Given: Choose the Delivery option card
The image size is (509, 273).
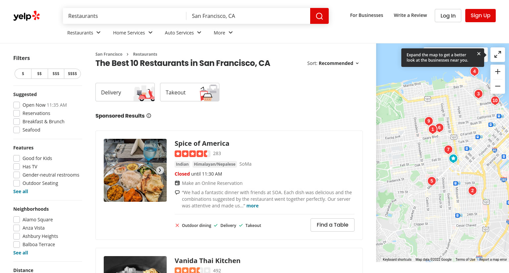Looking at the screenshot, I should (x=125, y=92).
